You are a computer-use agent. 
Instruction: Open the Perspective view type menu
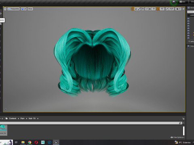[x=14, y=9]
